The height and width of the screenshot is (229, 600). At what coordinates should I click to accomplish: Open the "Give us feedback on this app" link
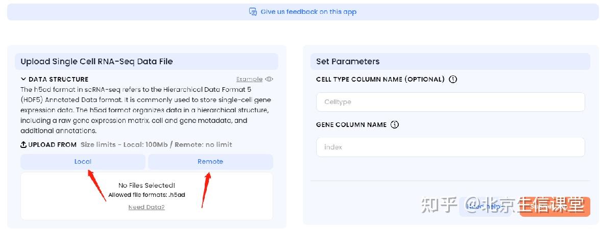[308, 12]
